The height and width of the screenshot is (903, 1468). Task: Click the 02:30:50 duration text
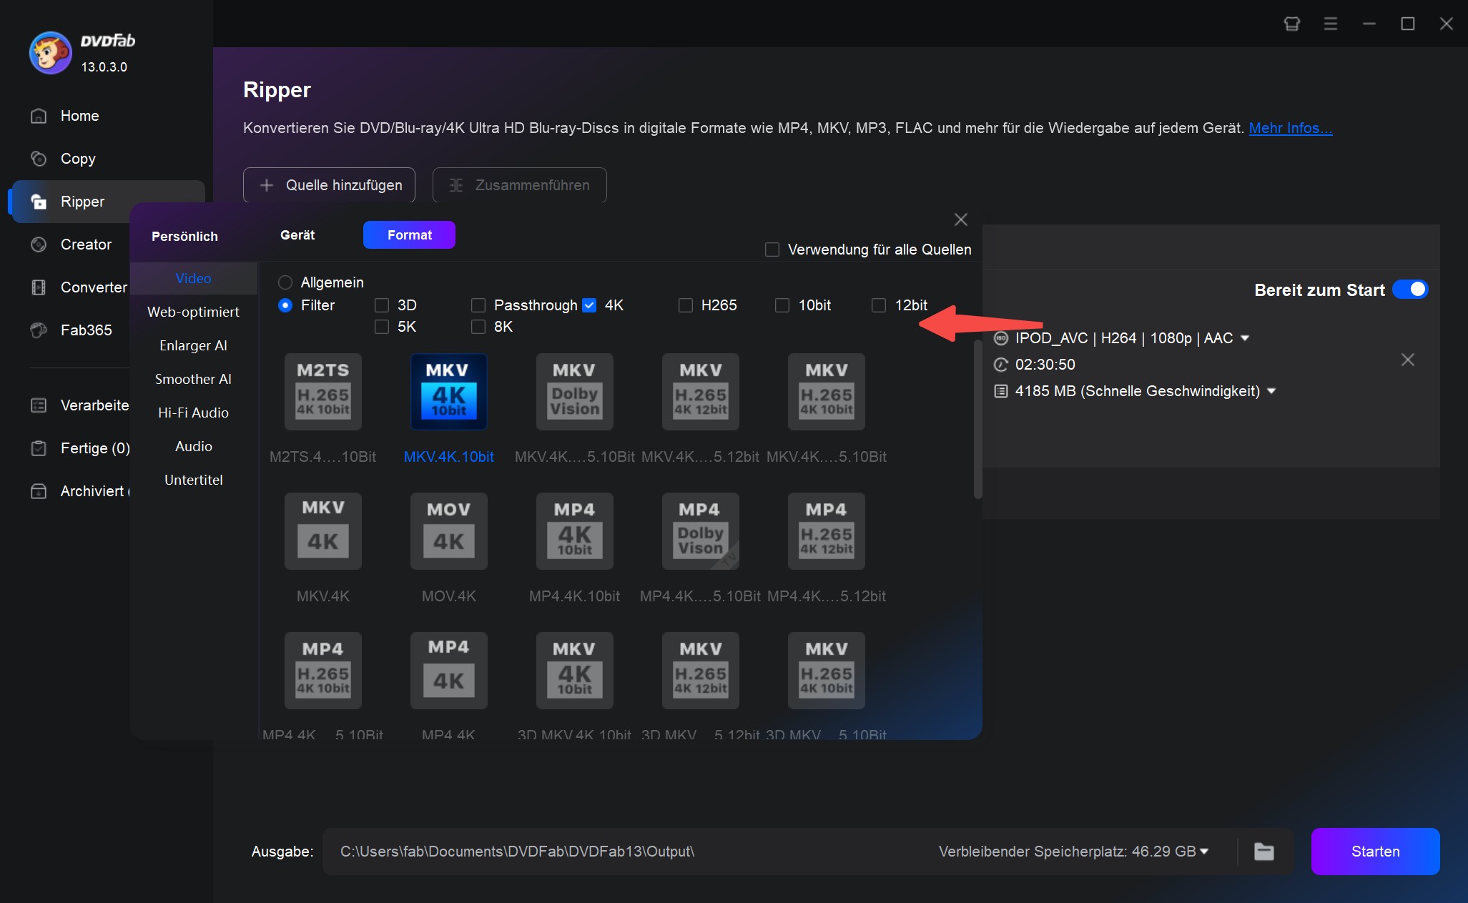tap(1045, 365)
